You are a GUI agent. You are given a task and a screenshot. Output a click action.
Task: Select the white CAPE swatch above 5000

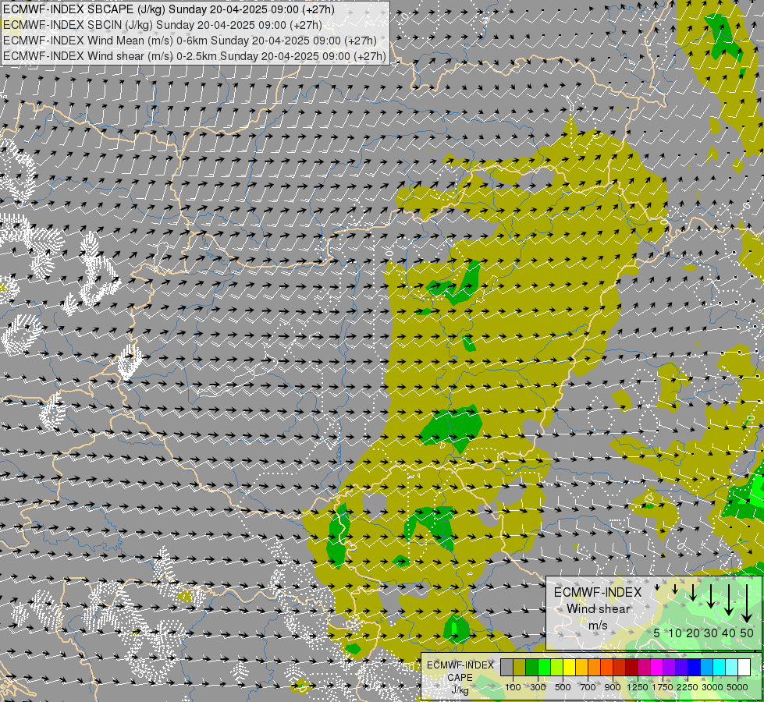(x=744, y=667)
